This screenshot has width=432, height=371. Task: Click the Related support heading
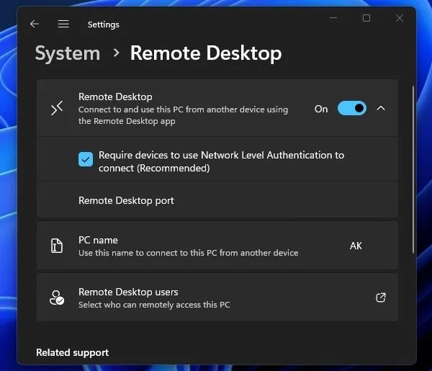pos(73,352)
